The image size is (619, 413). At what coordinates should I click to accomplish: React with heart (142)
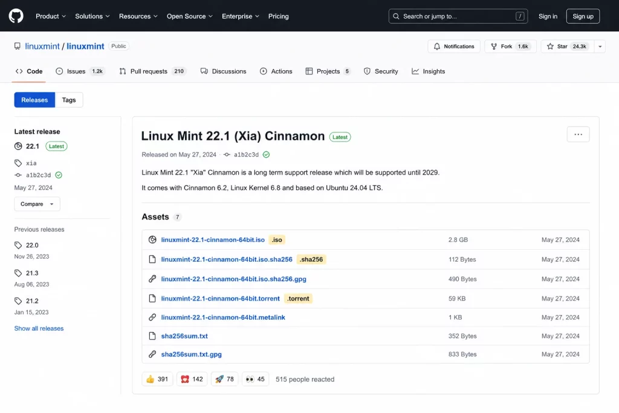(192, 379)
